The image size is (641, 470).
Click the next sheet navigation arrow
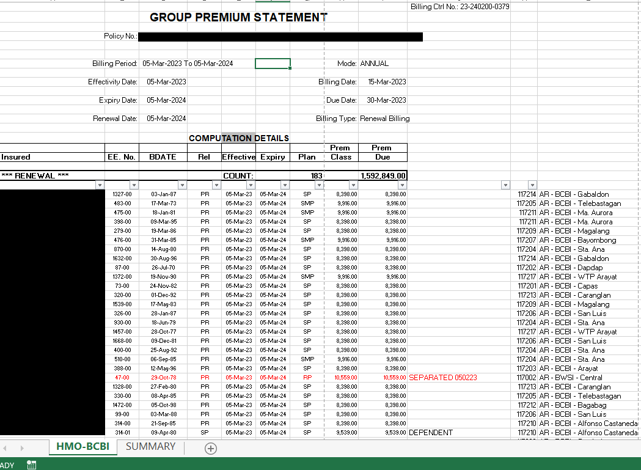coord(22,449)
